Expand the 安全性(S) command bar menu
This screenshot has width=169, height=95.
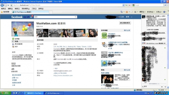coord(151,12)
